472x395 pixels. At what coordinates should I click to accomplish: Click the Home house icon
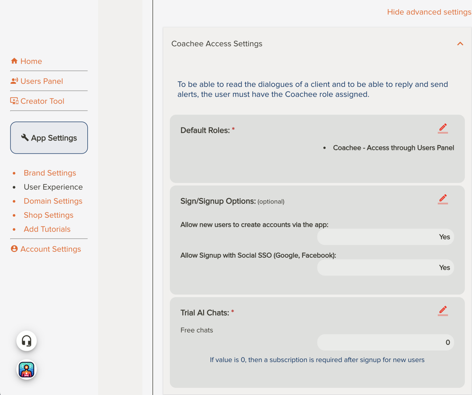[14, 61]
